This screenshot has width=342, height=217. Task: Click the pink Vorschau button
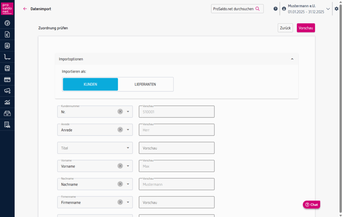(306, 28)
